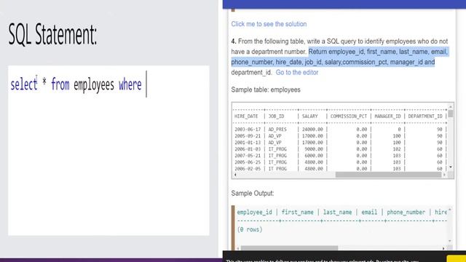The width and height of the screenshot is (466, 262).
Task: Click 'phone_number' in sample output header
Action: [x=406, y=212]
